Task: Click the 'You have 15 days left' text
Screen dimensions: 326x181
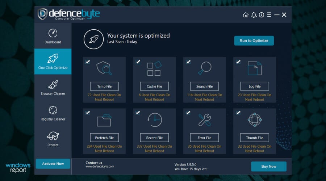Action: (x=191, y=169)
